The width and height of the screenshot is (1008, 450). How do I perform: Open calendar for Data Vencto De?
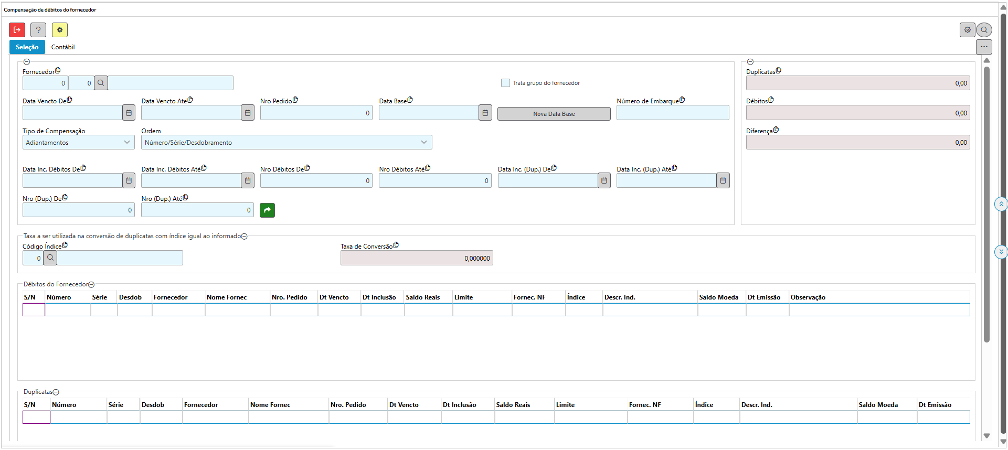[x=129, y=113]
